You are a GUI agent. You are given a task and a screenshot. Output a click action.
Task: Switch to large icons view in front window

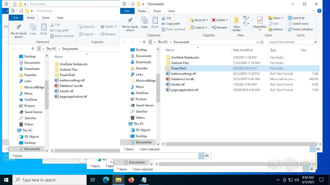point(318,149)
